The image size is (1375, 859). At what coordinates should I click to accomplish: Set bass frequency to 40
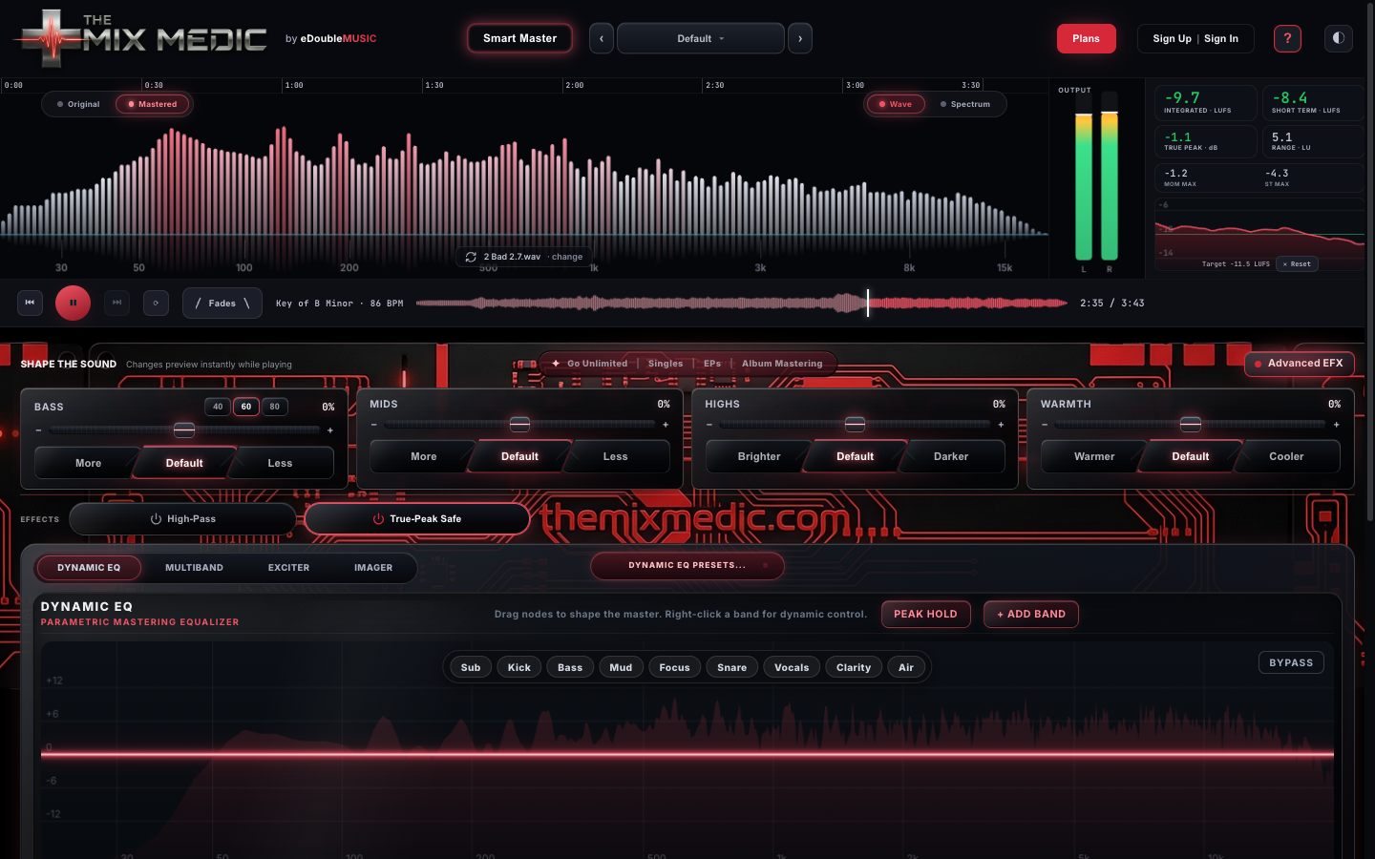(x=218, y=407)
